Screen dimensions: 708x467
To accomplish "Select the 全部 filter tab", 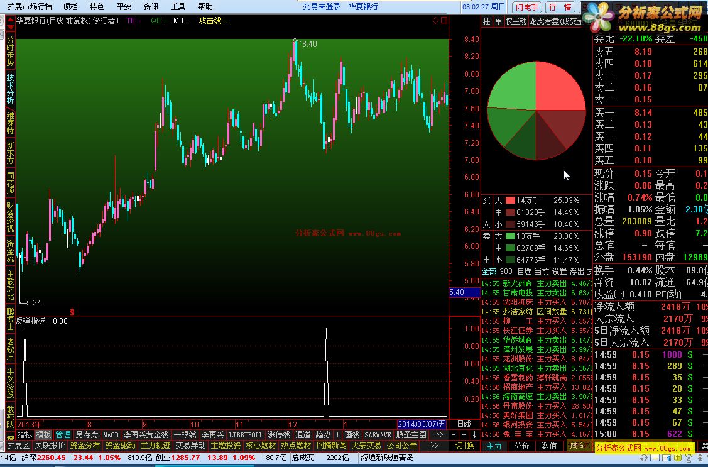I will click(489, 272).
